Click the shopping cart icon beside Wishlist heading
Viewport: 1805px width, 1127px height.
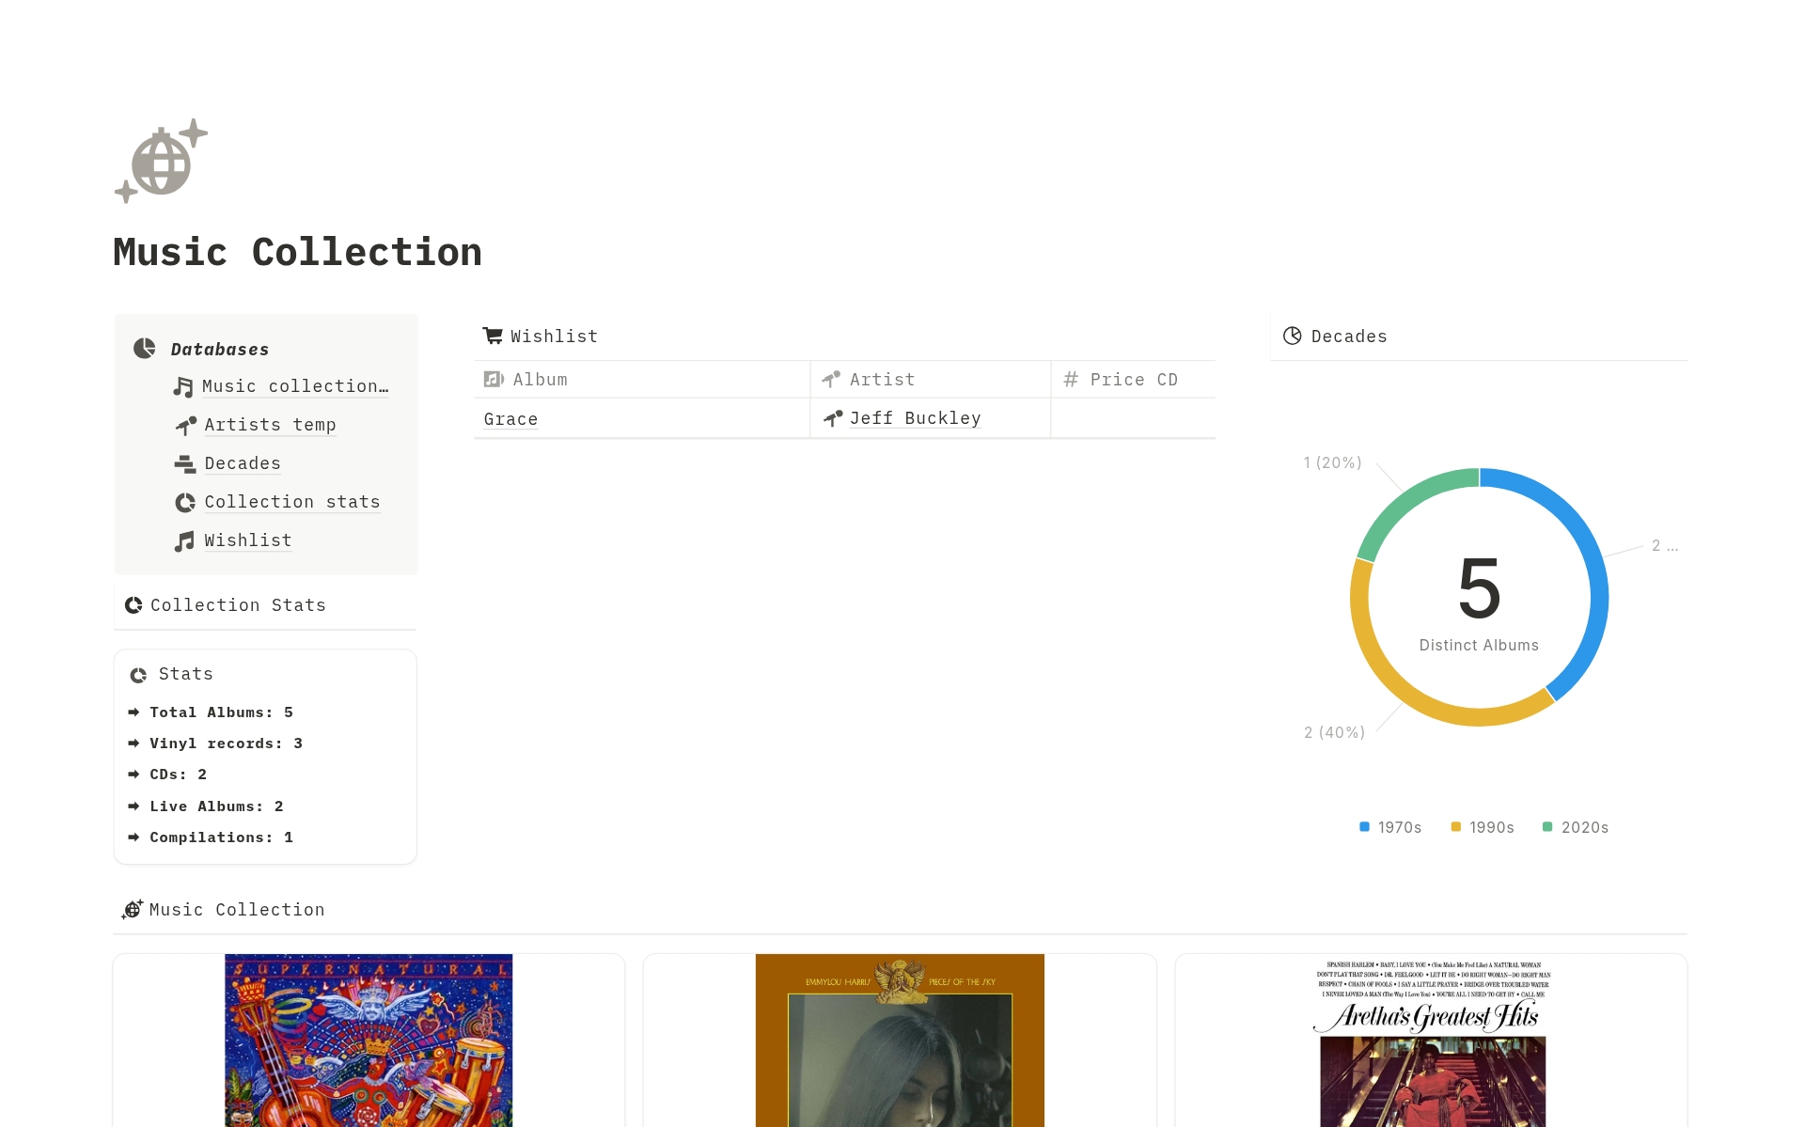[x=493, y=336]
